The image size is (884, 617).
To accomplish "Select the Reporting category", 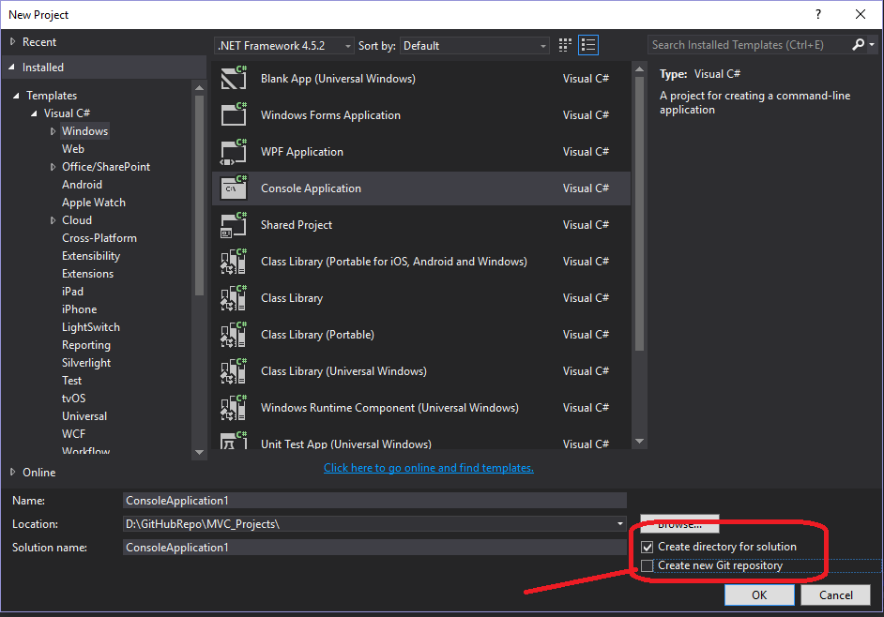I will tap(86, 345).
